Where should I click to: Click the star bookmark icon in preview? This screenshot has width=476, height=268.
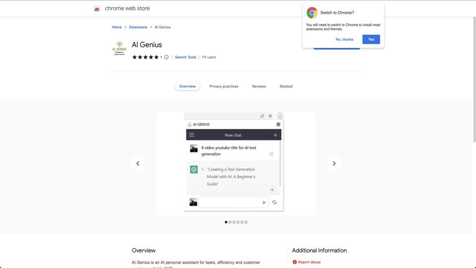click(x=270, y=116)
